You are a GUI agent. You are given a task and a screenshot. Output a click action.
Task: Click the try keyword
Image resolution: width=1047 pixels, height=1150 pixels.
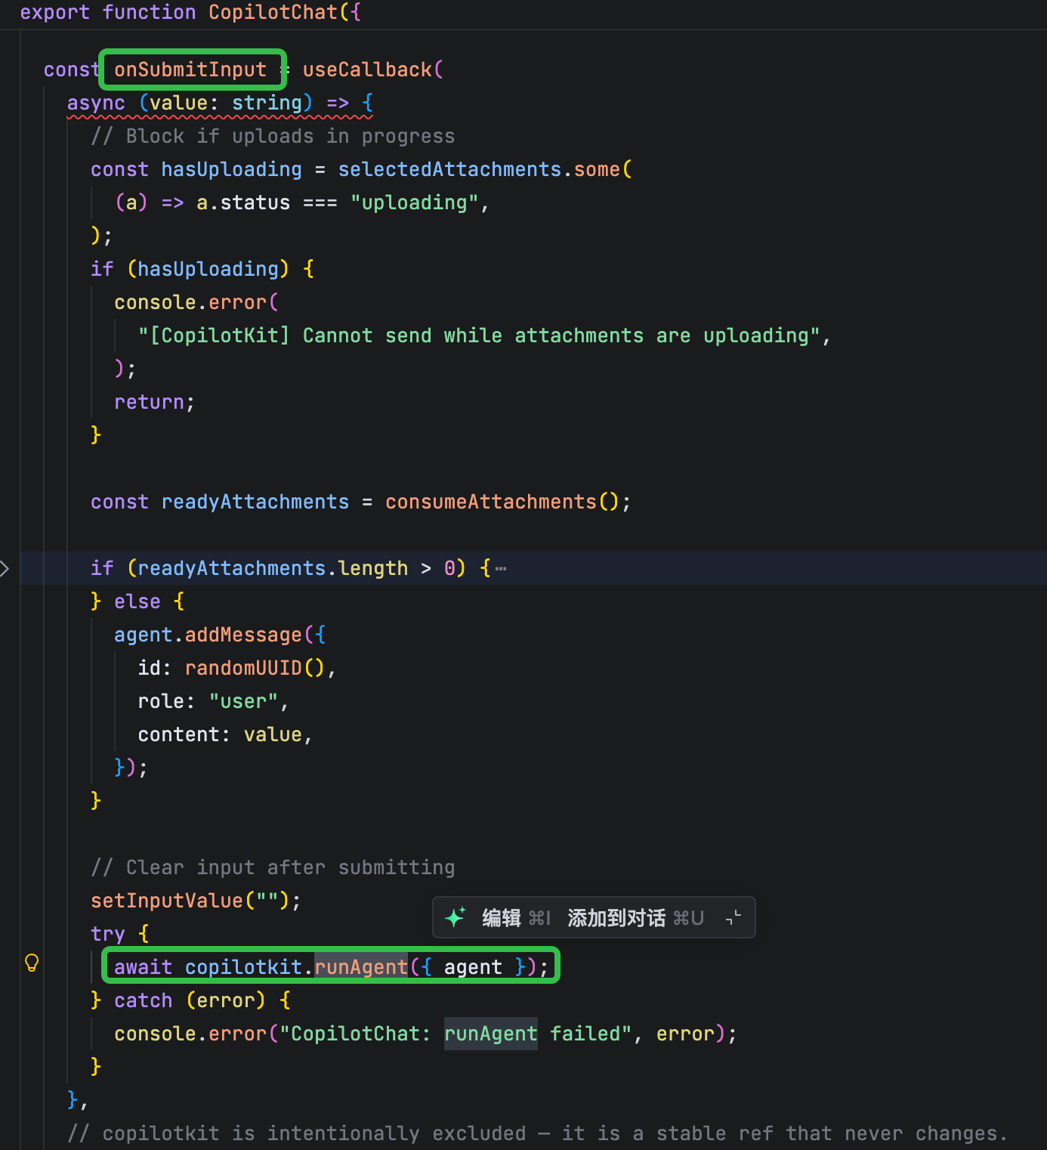coord(108,934)
